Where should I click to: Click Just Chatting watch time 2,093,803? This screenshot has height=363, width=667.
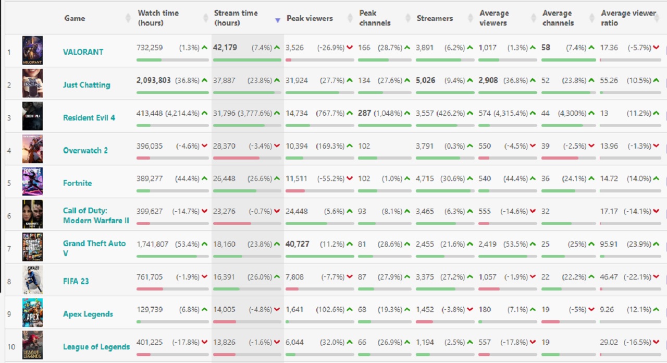[x=154, y=80]
